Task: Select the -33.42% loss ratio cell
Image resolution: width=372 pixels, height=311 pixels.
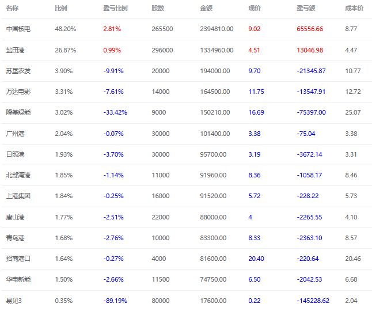Action: 115,112
